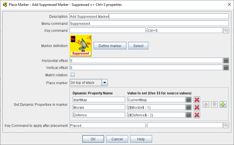Image resolution: width=234 pixels, height=145 pixels.
Task: Expand the Place marker dropdown
Action: tap(104, 83)
